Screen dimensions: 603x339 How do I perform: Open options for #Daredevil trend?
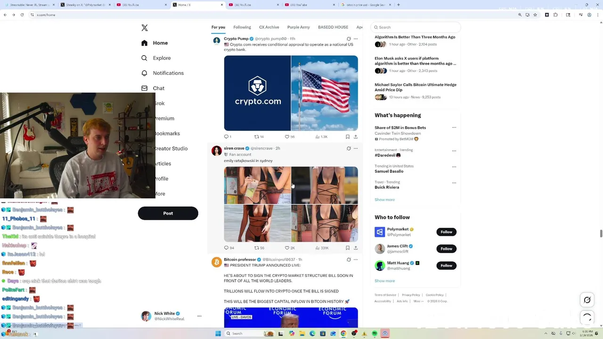tap(454, 151)
